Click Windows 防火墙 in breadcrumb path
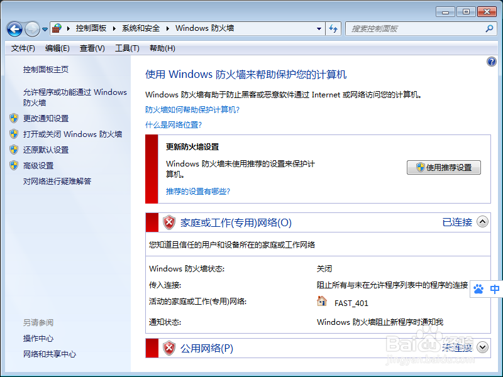The width and height of the screenshot is (503, 377). [x=204, y=28]
